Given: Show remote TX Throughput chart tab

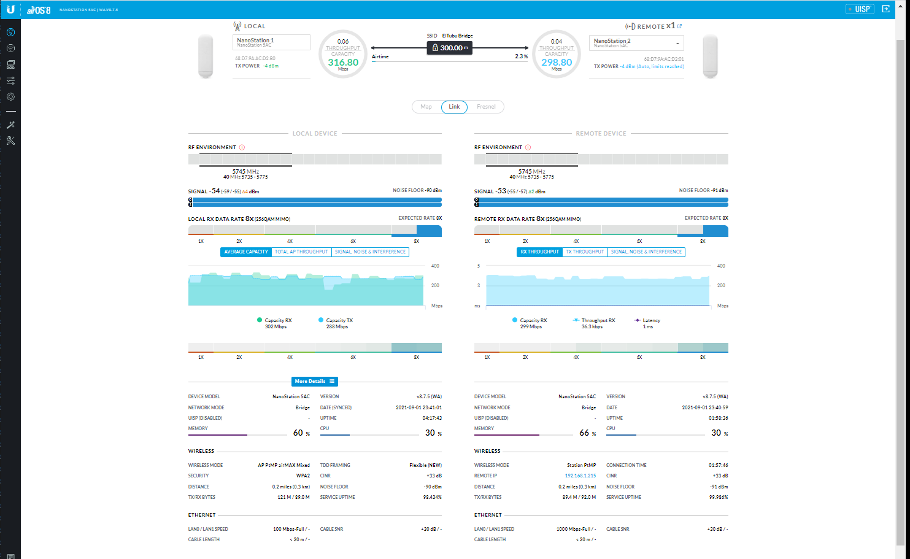Looking at the screenshot, I should click(585, 252).
